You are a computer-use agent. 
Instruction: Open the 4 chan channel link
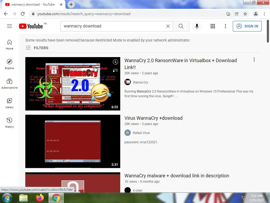click(x=137, y=190)
